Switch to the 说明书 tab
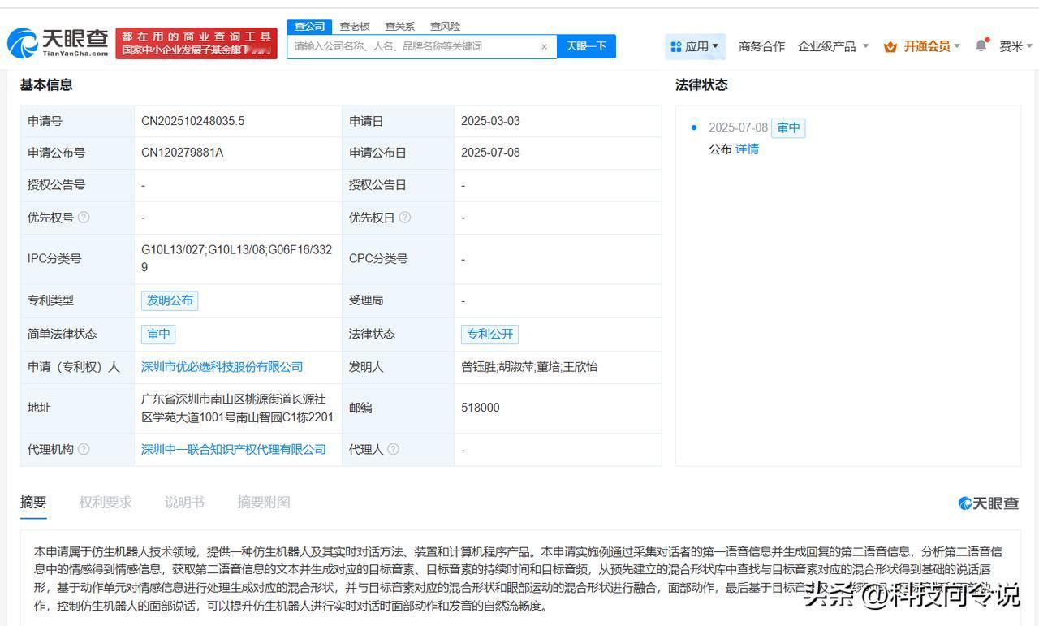Viewport: 1039px width, 626px height. (x=184, y=502)
